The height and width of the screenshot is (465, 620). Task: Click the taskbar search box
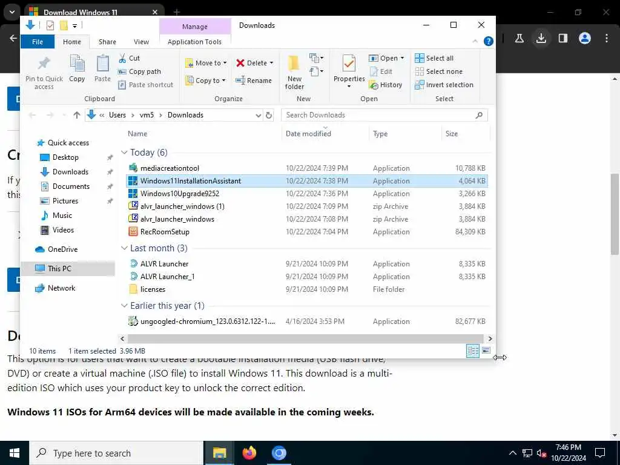[x=116, y=453]
